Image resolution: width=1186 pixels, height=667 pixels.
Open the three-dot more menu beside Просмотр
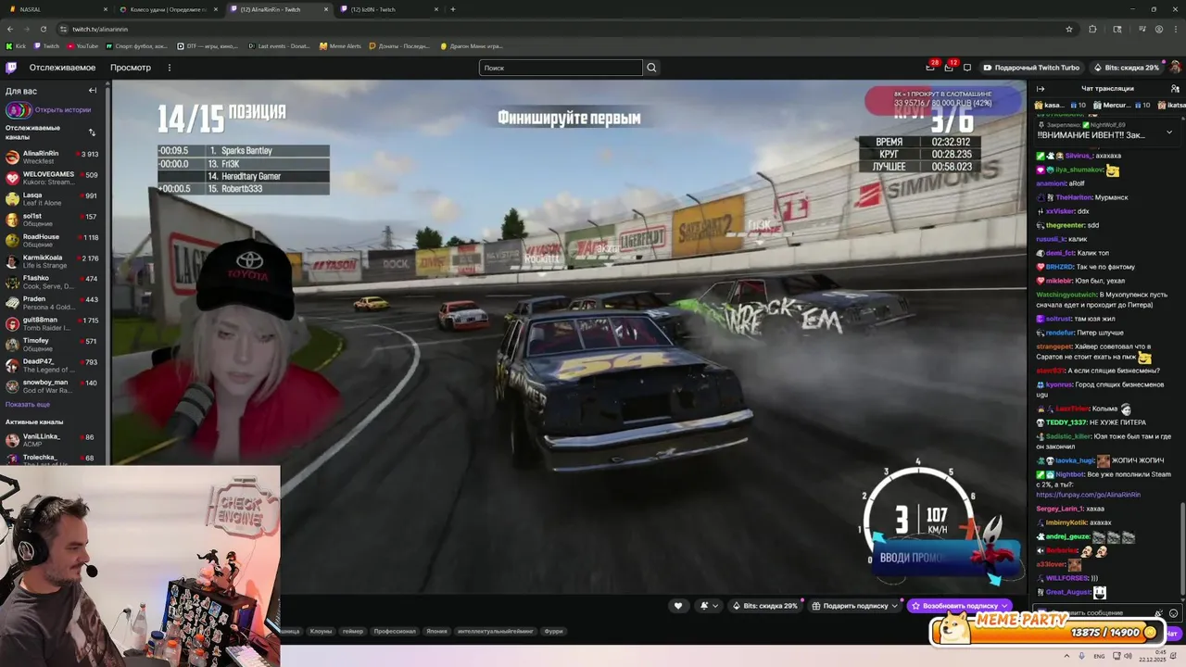click(x=169, y=68)
